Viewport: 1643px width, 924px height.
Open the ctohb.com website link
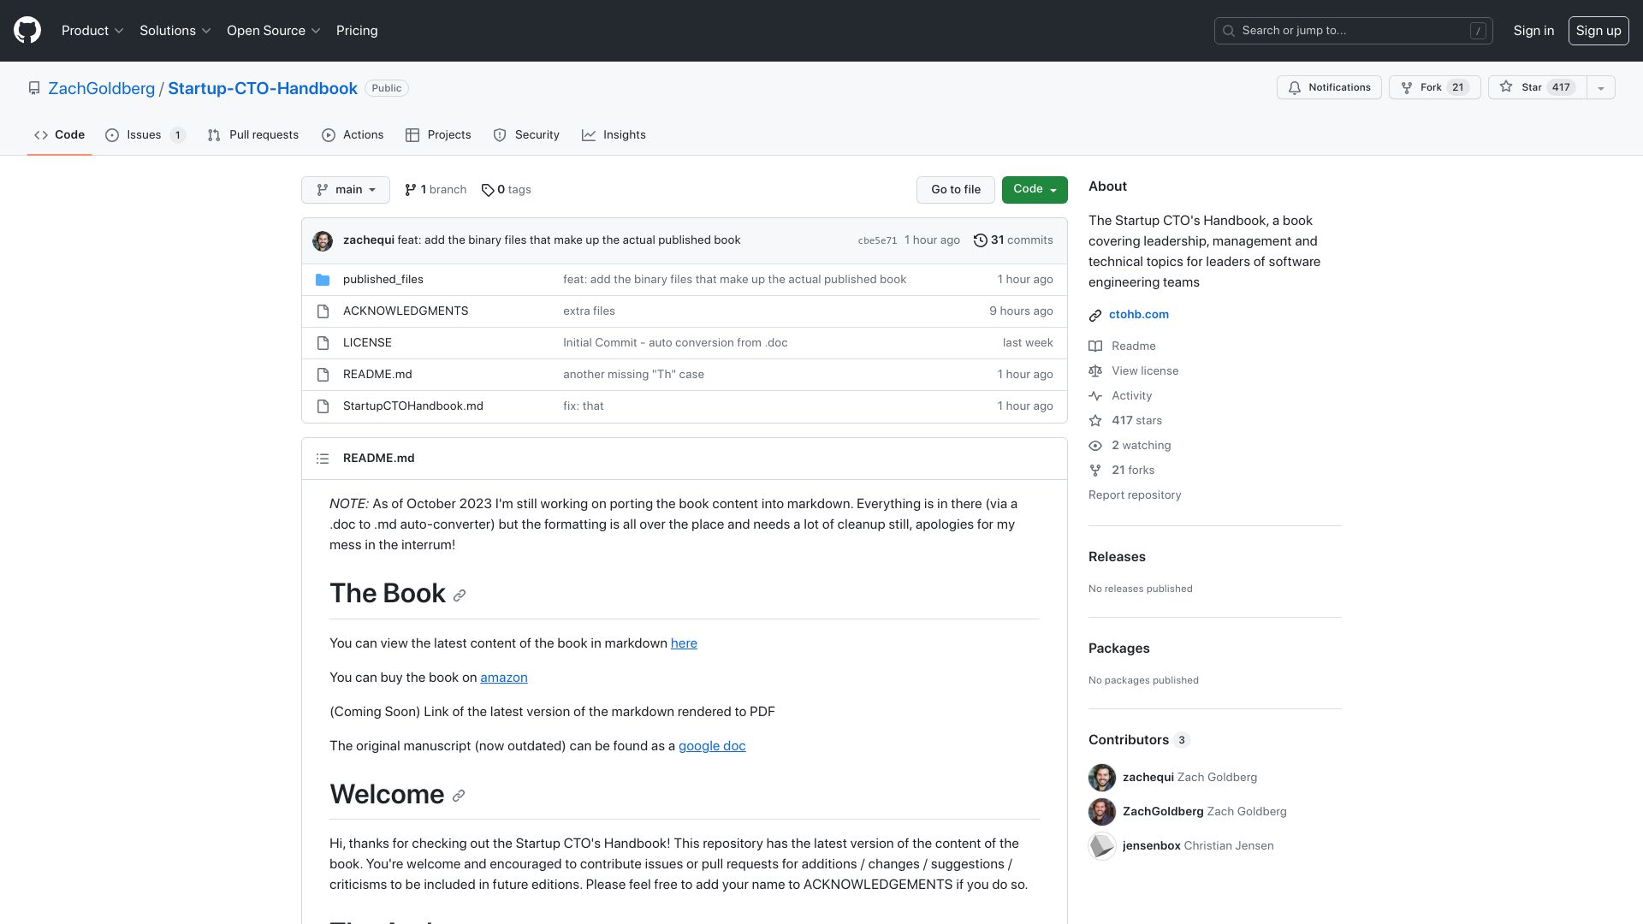(1138, 315)
